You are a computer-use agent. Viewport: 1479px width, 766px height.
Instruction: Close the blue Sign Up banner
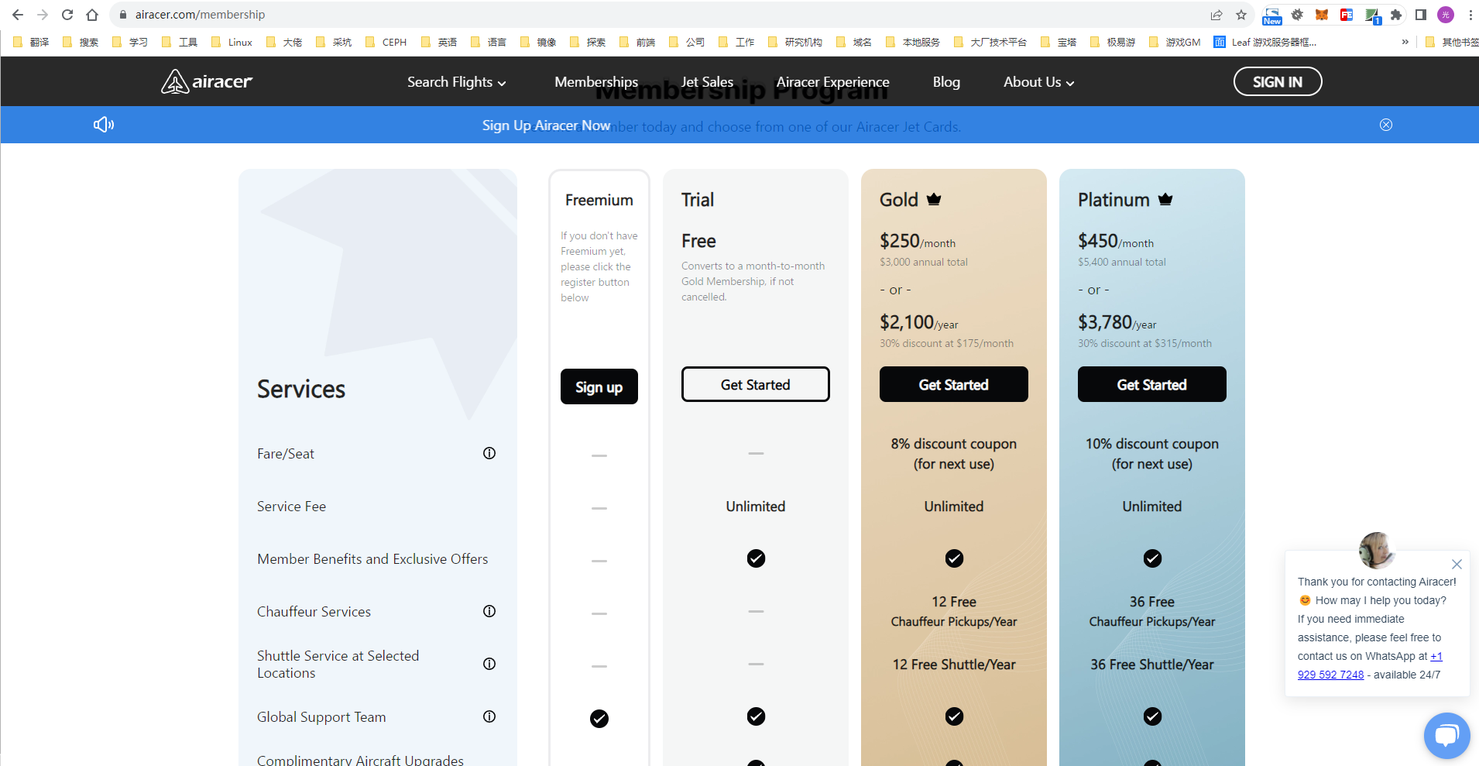[1386, 125]
